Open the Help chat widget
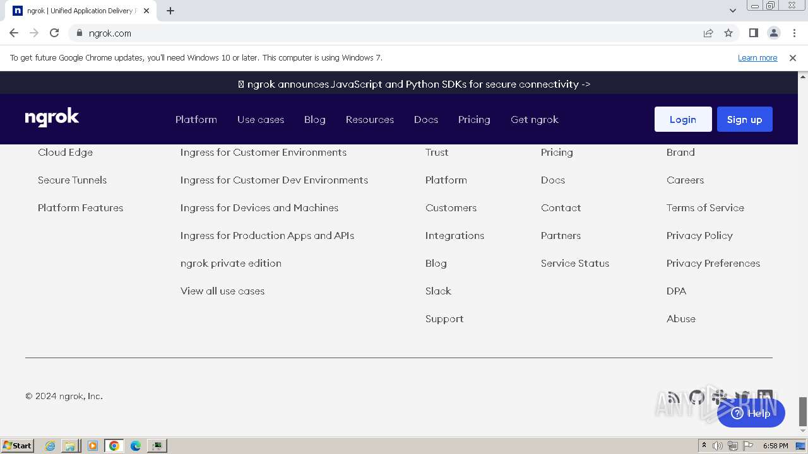The image size is (808, 454). pyautogui.click(x=751, y=414)
